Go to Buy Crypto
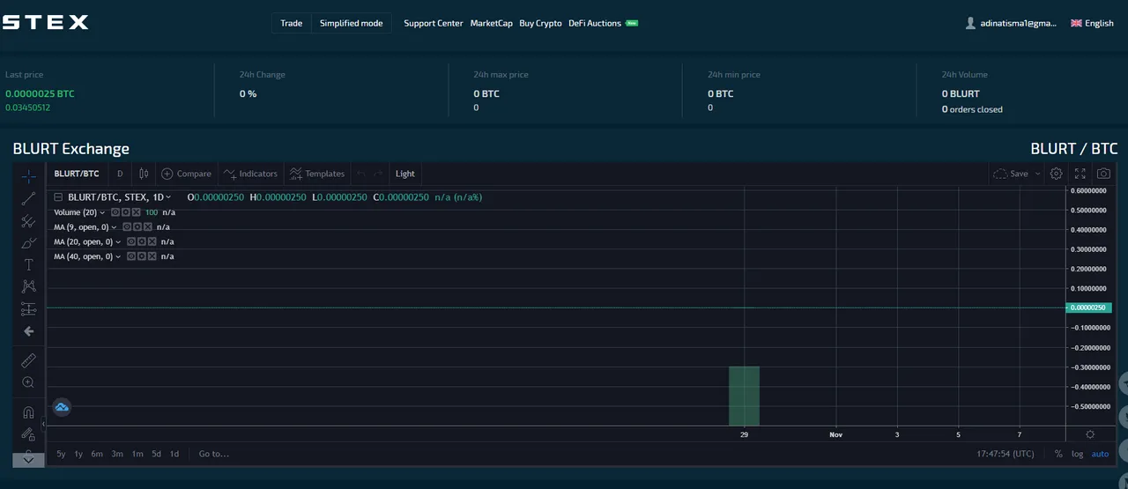1128x489 pixels. 540,23
